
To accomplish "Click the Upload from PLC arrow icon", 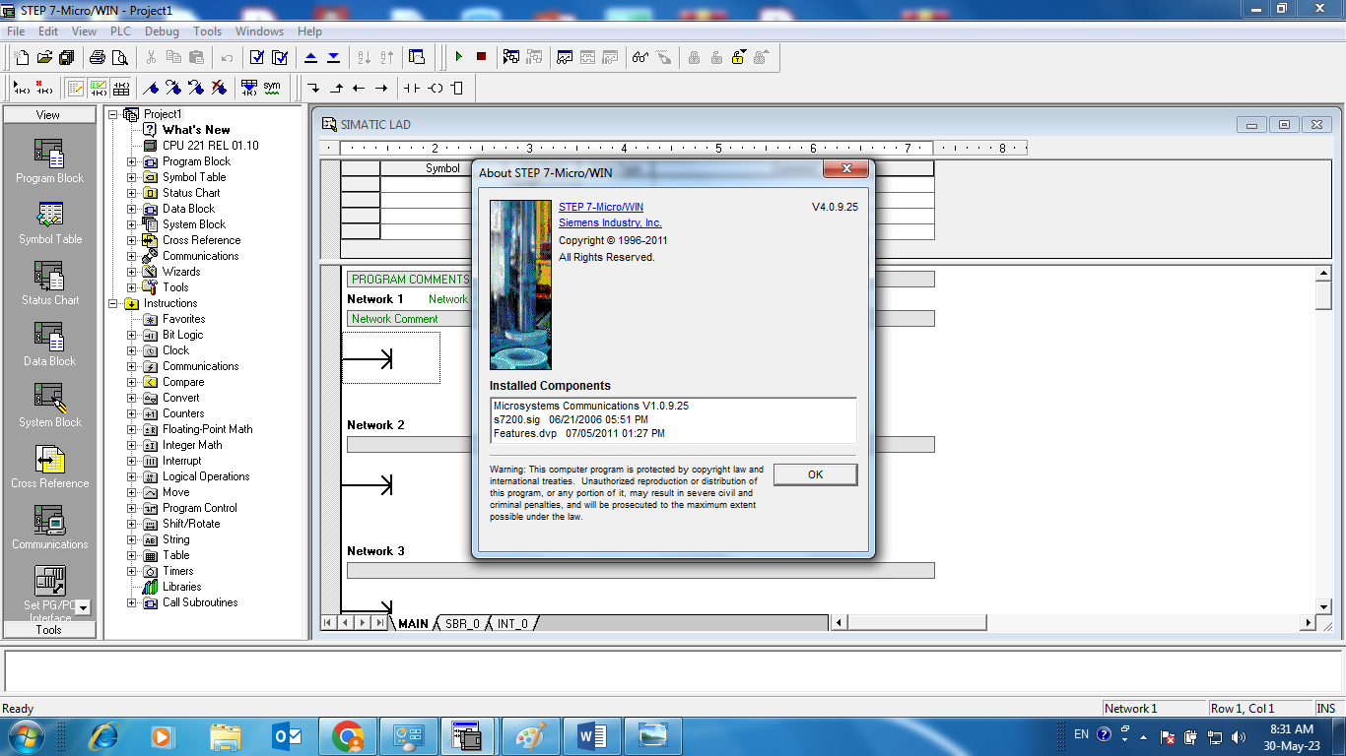I will (x=310, y=57).
